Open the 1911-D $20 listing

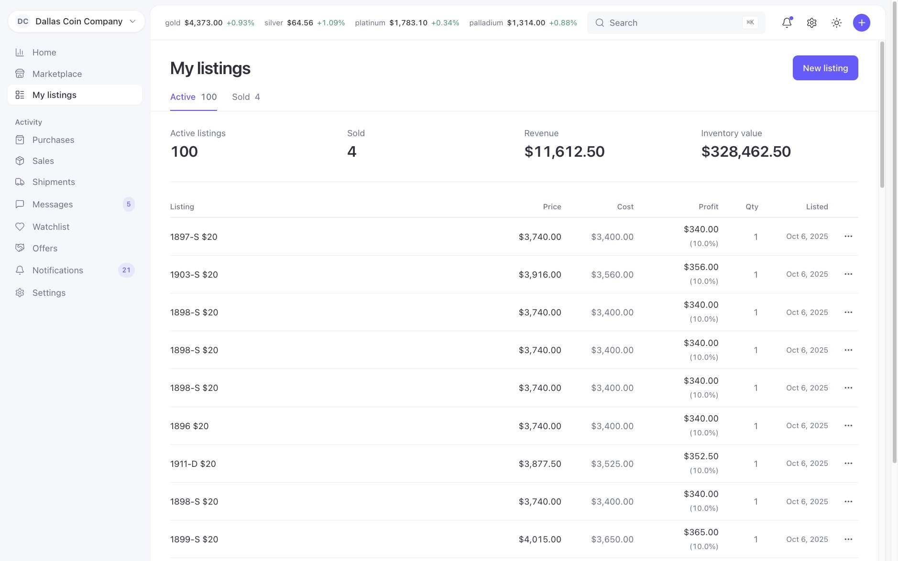(193, 464)
